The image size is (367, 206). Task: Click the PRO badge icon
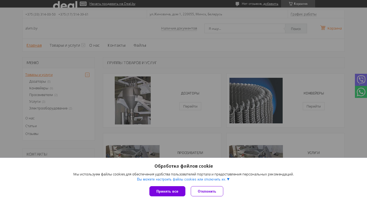(83, 4)
